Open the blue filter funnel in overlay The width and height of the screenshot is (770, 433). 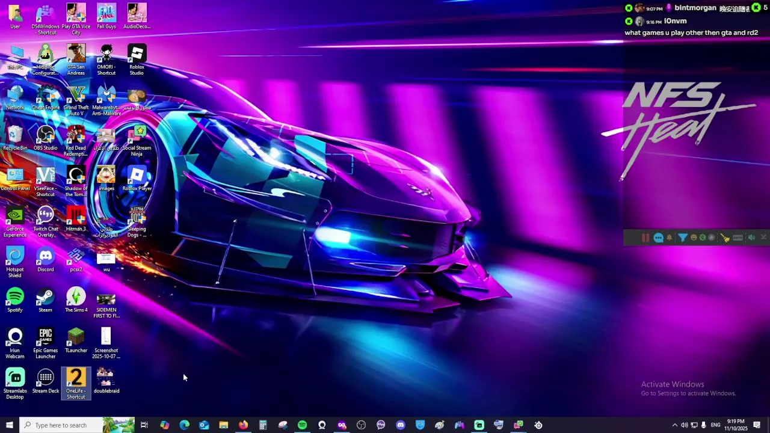click(x=683, y=238)
